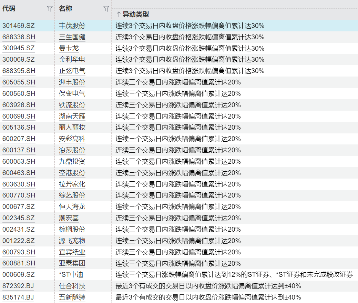Open stock code 688336.SH

tap(19, 37)
